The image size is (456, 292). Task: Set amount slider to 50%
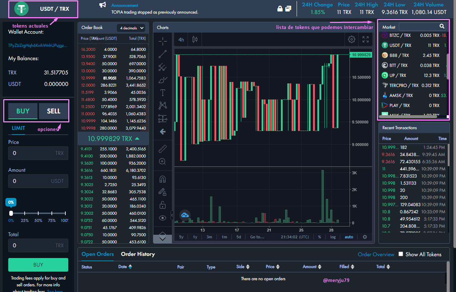click(38, 213)
